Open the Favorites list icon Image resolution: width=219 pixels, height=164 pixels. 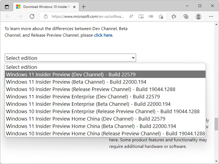(x=174, y=16)
